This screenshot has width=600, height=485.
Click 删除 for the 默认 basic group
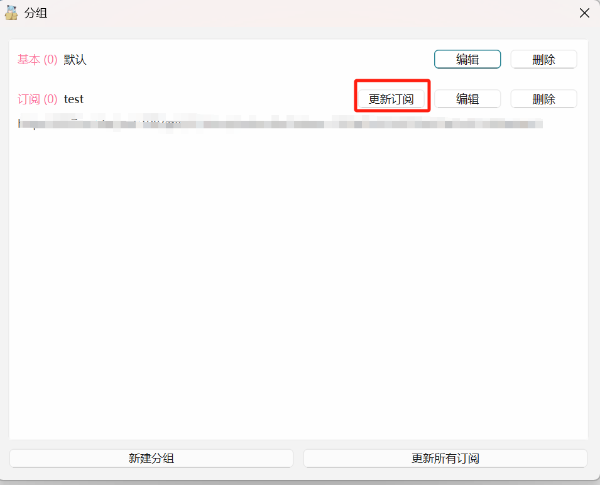543,60
